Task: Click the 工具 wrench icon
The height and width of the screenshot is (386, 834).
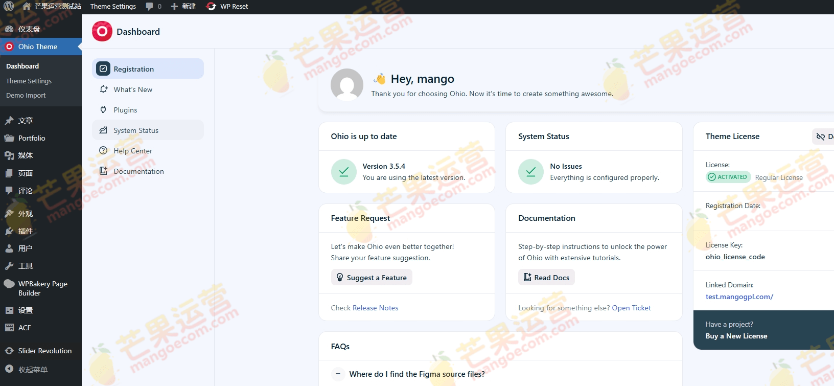Action: pos(9,266)
